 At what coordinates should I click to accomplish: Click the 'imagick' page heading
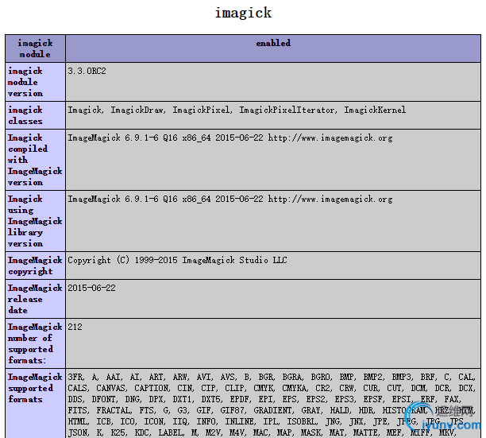(x=243, y=13)
